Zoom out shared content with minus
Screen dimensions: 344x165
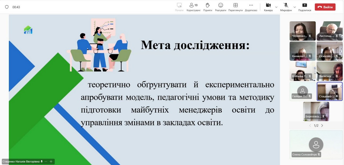coord(46,162)
